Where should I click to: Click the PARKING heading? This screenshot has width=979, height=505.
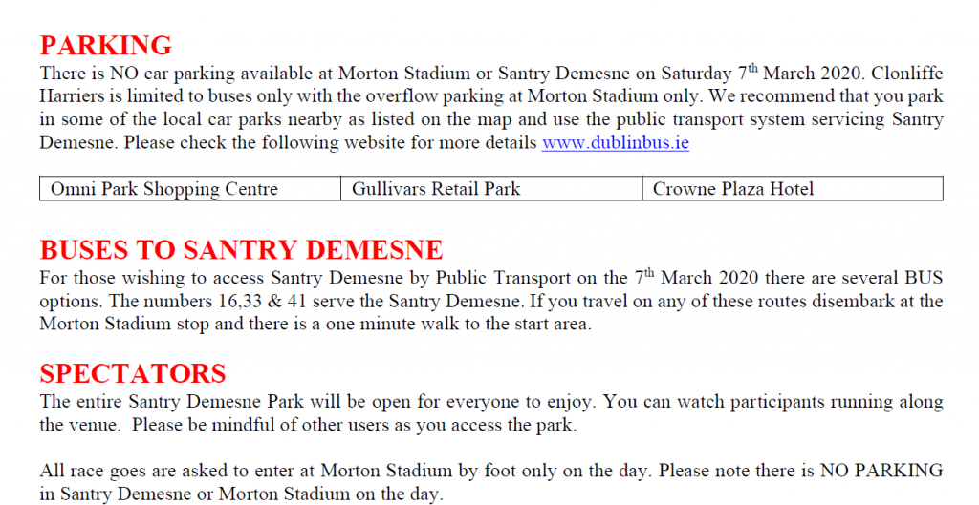point(105,46)
